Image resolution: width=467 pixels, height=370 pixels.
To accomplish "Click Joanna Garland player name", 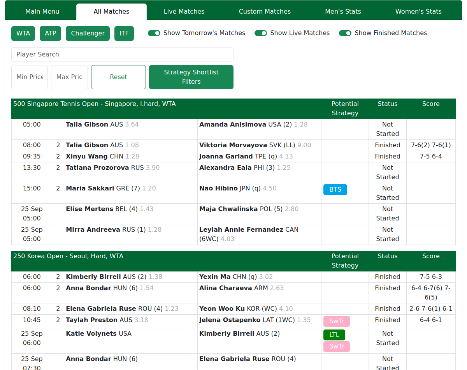I will [226, 157].
